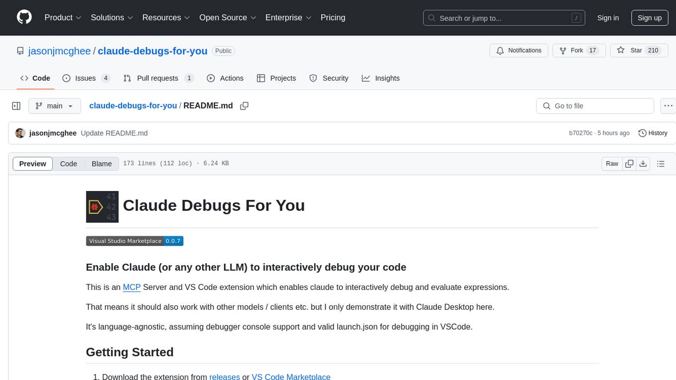Switch to the Projects tab
Image resolution: width=676 pixels, height=380 pixels.
pyautogui.click(x=276, y=78)
